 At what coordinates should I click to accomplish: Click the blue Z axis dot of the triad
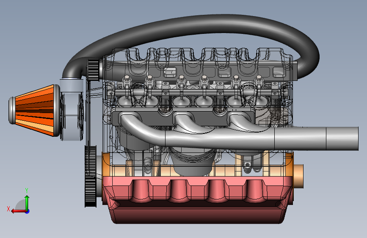[x=28, y=211]
